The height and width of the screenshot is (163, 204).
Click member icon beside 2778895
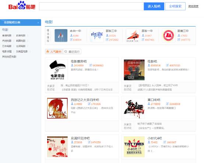pos(149,104)
